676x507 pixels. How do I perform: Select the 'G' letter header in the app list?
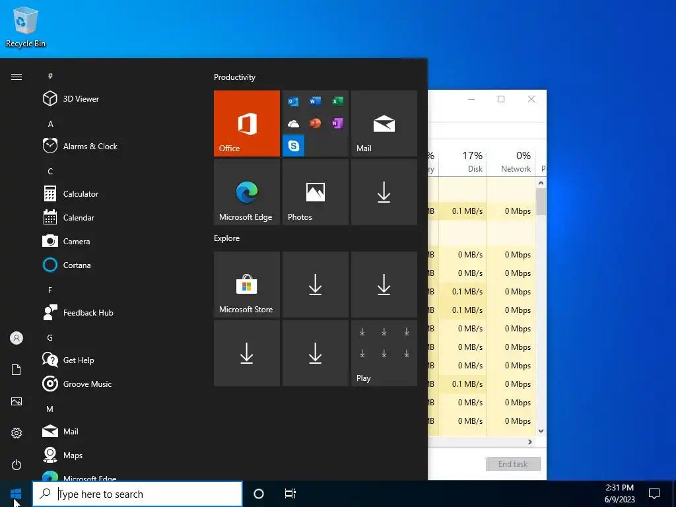(x=50, y=338)
